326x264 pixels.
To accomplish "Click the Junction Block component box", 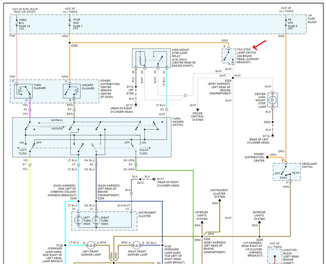I will point(275,256).
